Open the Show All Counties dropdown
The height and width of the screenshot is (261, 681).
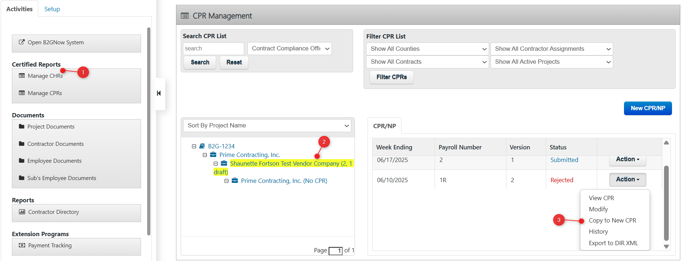tap(427, 49)
